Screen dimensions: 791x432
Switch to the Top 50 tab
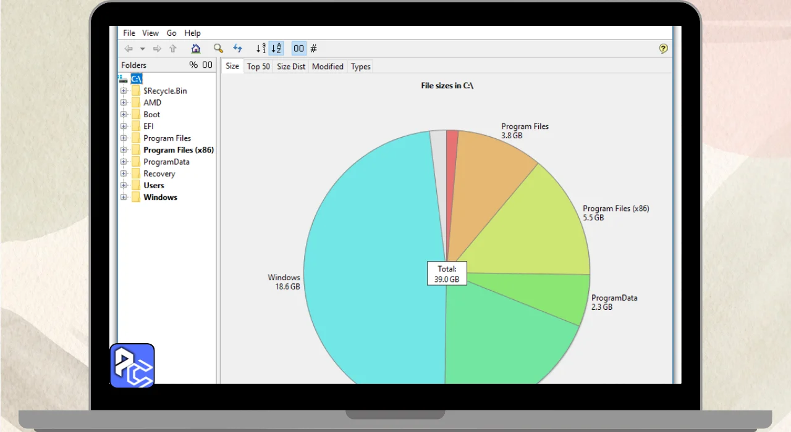pyautogui.click(x=258, y=67)
